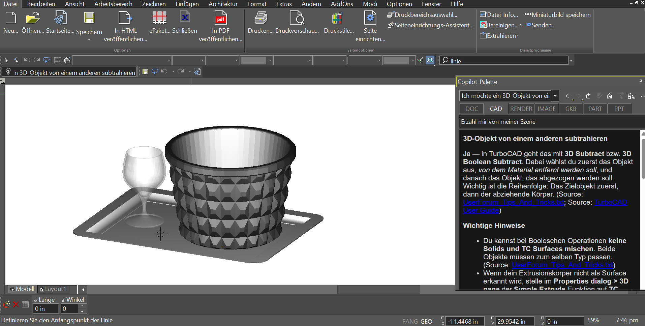Click the Copilot-Palette home icon
The image size is (645, 326).
(x=610, y=96)
